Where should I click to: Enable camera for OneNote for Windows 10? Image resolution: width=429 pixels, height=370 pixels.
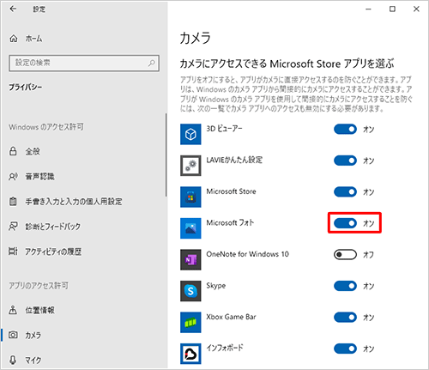pyautogui.click(x=345, y=254)
